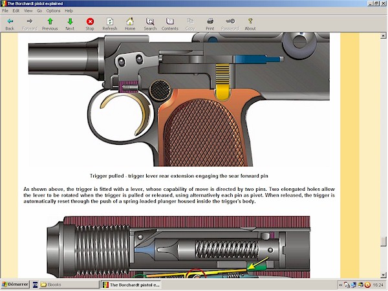Jump to the Previous page

[x=50, y=25]
